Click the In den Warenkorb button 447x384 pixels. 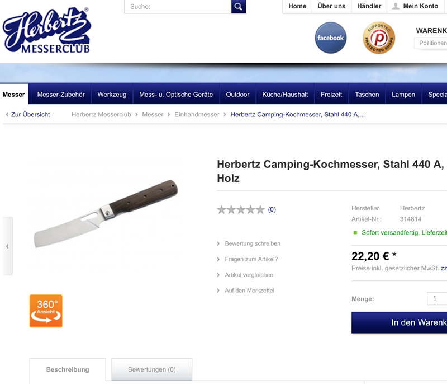point(399,322)
